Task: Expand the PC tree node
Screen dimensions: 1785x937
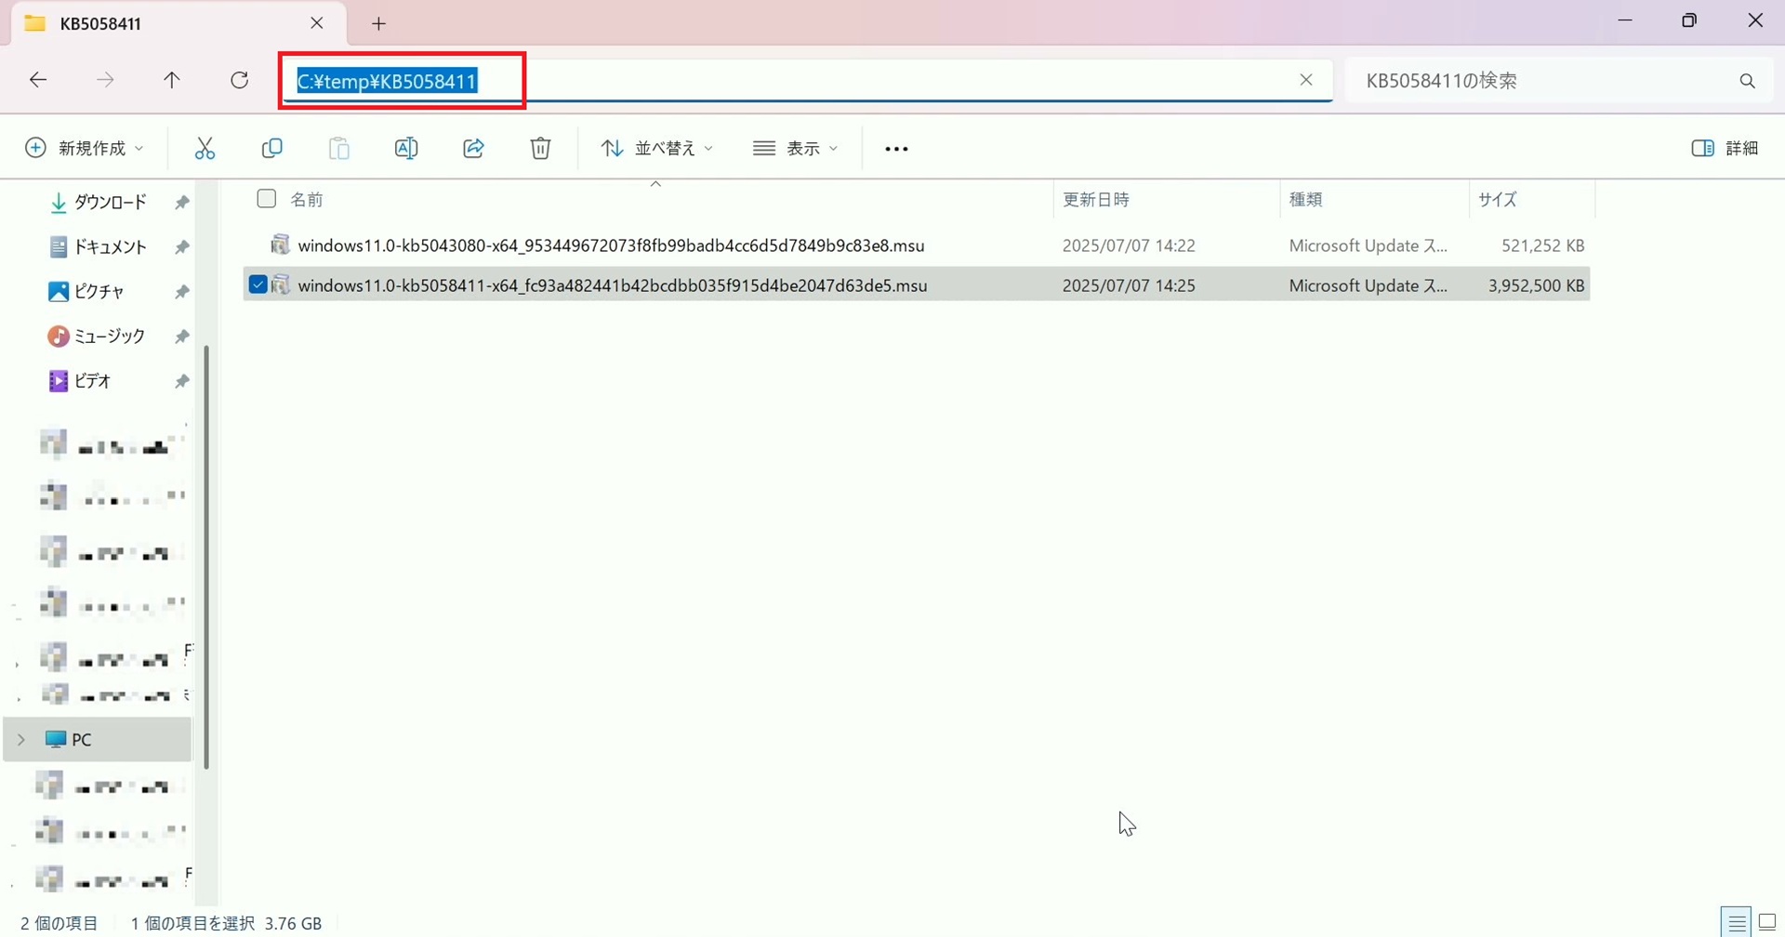Action: point(21,740)
